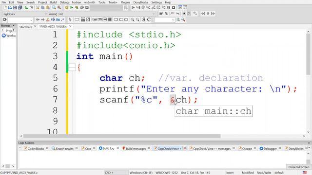
Task: Open the File menu
Action: 3,2
